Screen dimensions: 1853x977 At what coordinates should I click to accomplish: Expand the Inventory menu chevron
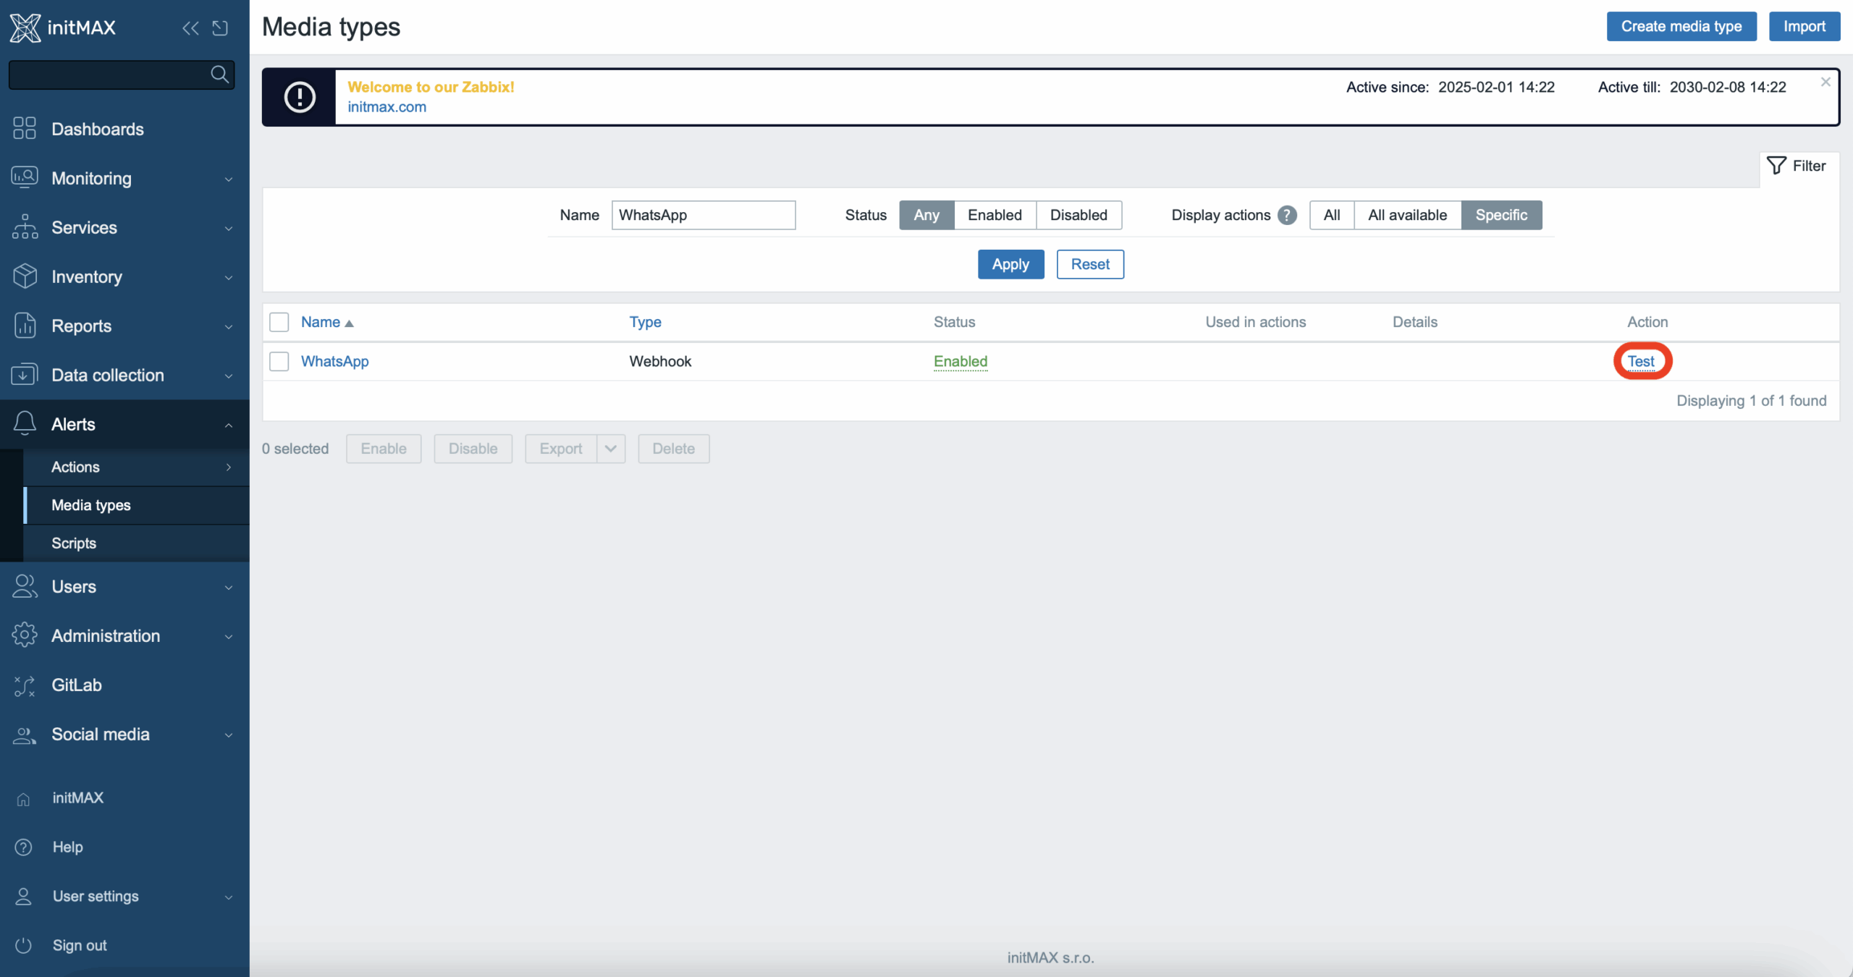229,278
